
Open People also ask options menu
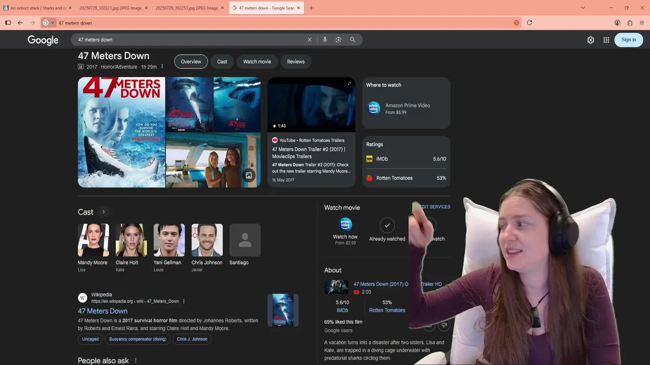tap(136, 360)
